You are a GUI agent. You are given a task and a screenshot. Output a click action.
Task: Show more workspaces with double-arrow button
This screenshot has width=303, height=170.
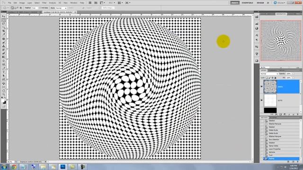268,3
